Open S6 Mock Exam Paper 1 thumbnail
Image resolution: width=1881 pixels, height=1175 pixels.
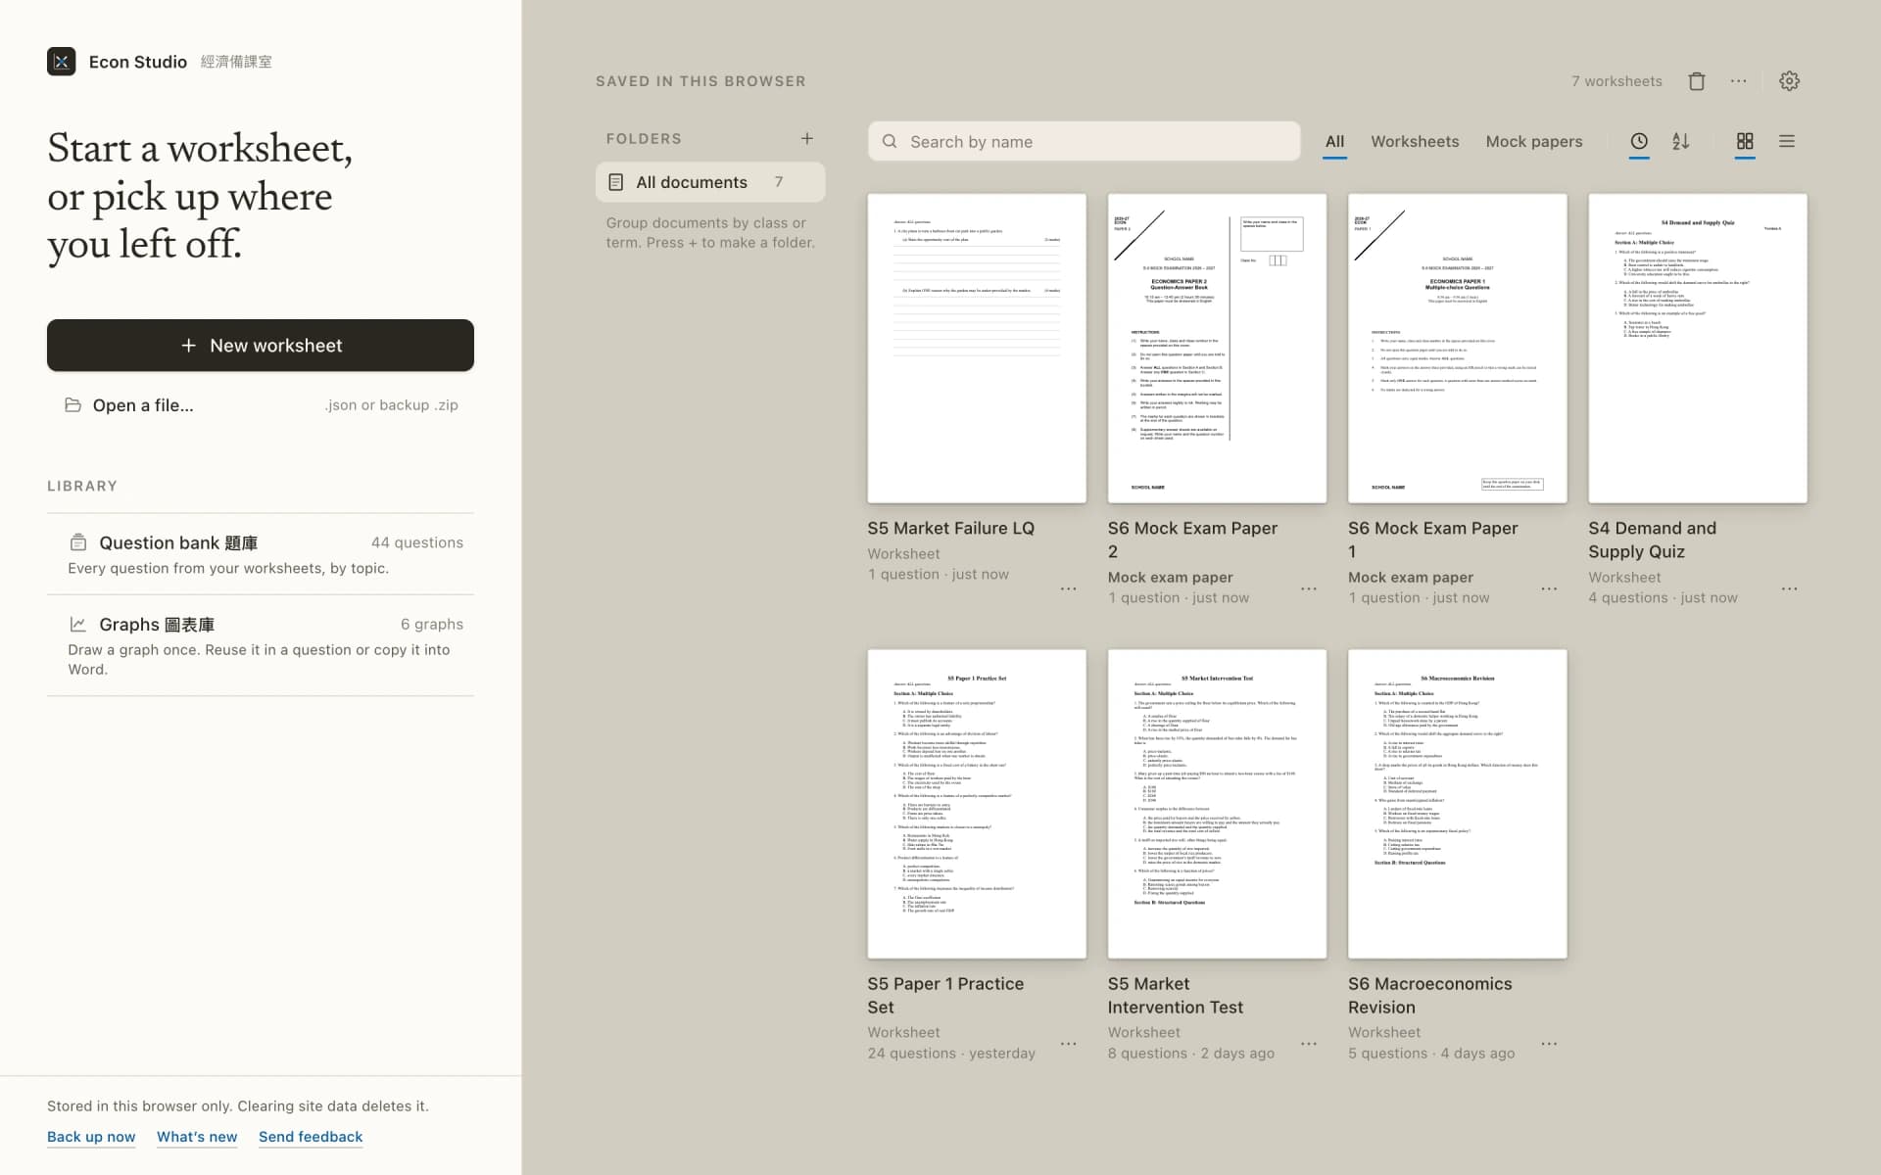(1458, 349)
